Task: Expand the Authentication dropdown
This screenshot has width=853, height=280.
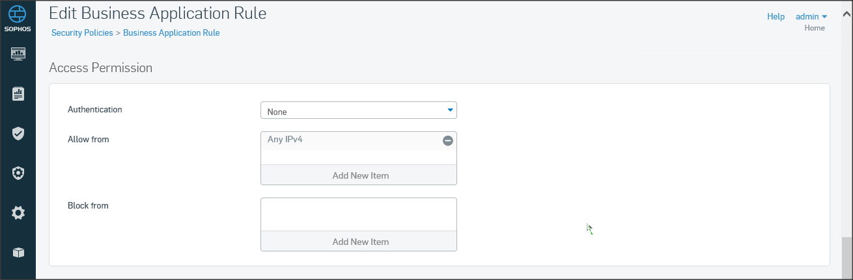Action: coord(359,111)
